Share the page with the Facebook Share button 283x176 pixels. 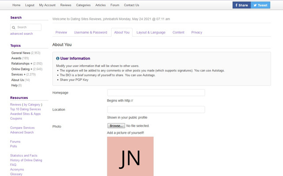pos(241,5)
